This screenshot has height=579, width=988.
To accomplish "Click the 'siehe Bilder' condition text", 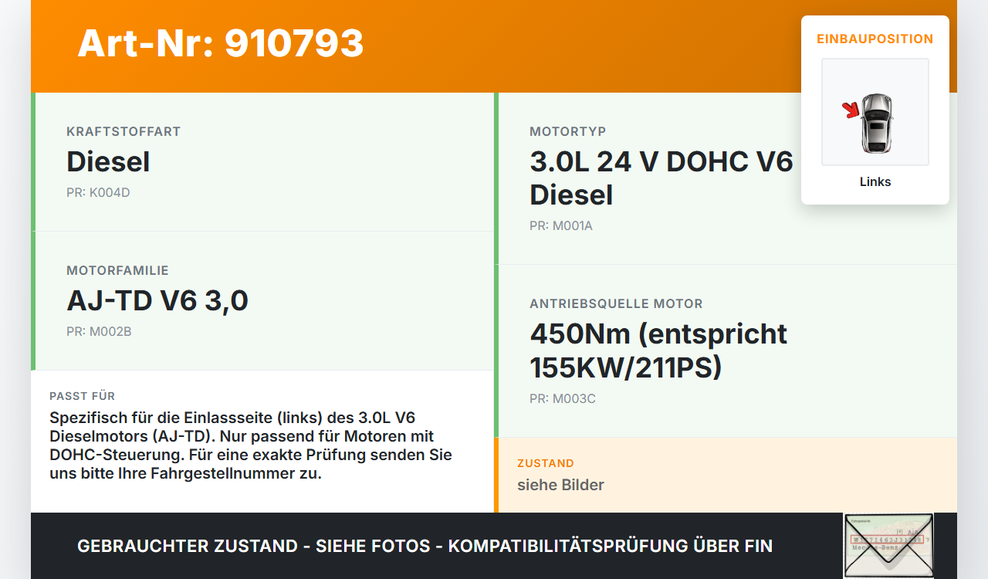I will click(560, 485).
